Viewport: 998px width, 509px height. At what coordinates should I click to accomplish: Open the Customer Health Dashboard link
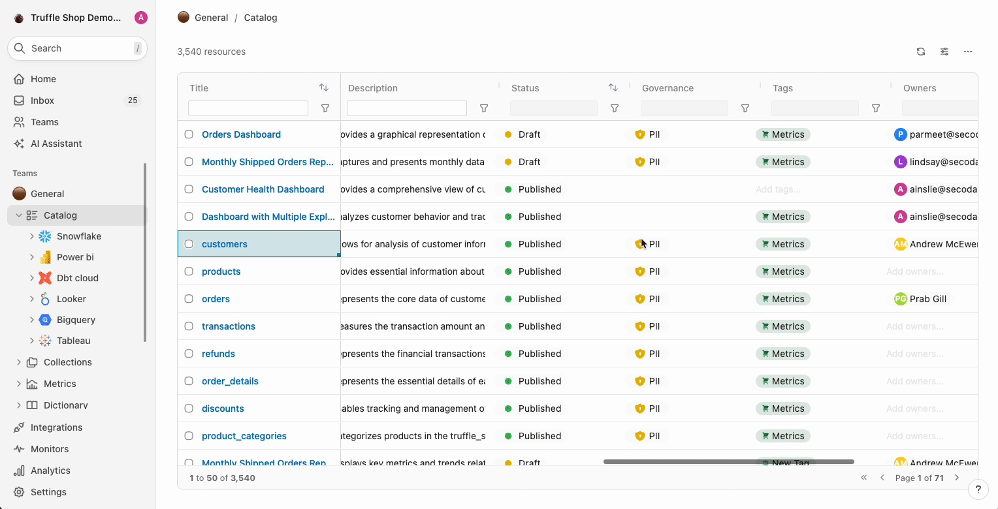(x=263, y=189)
